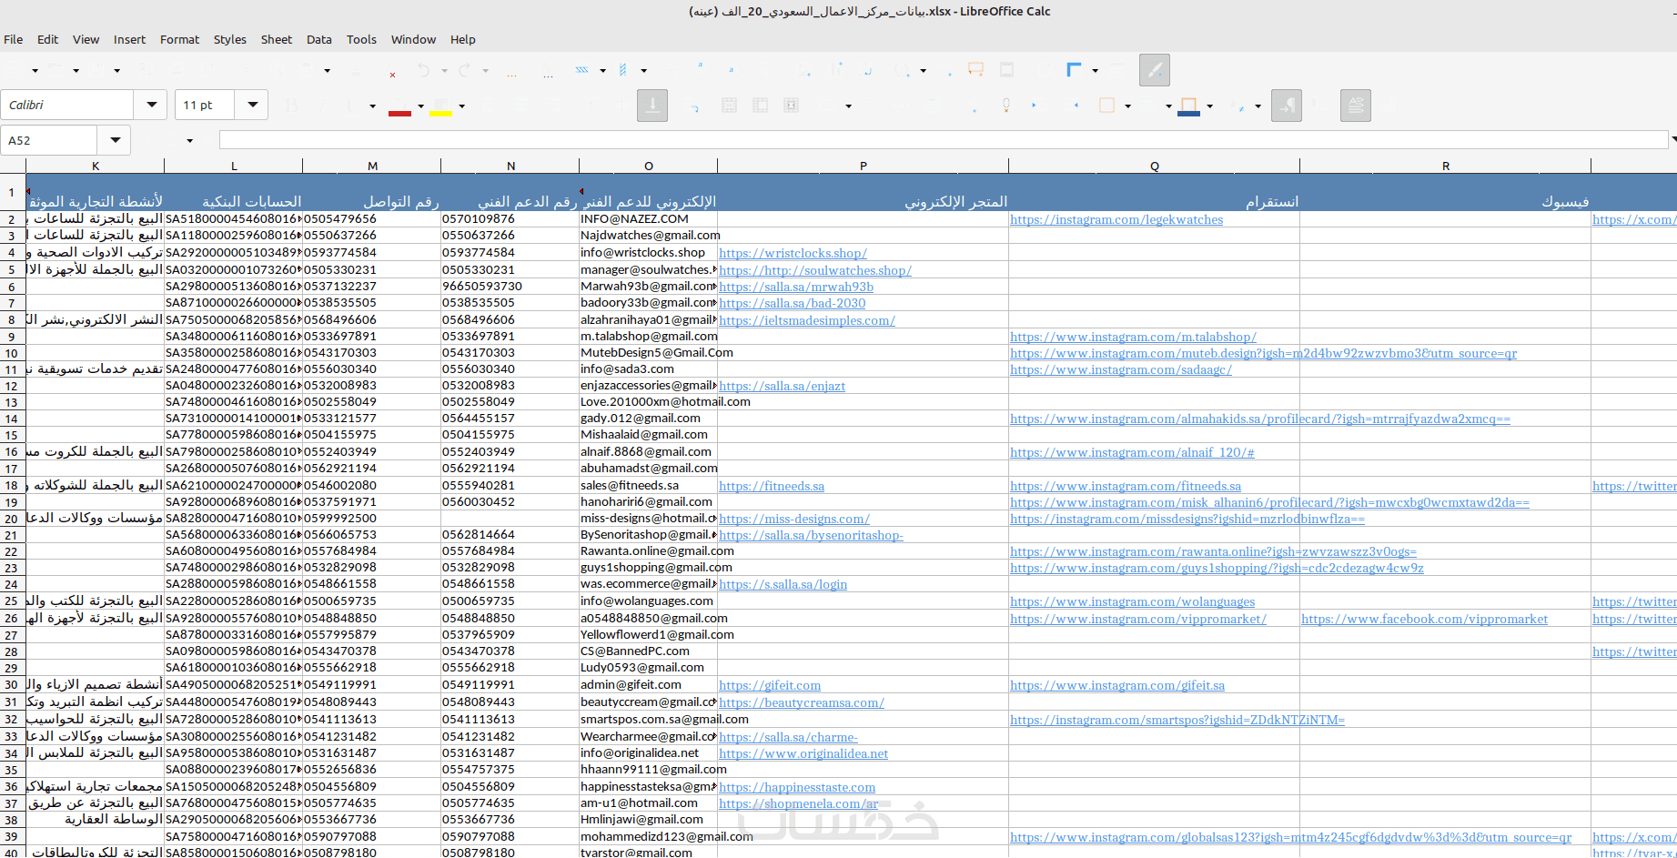Screen dimensions: 1677x858
Task: Insert a comment with the orange comment icon
Action: point(975,70)
